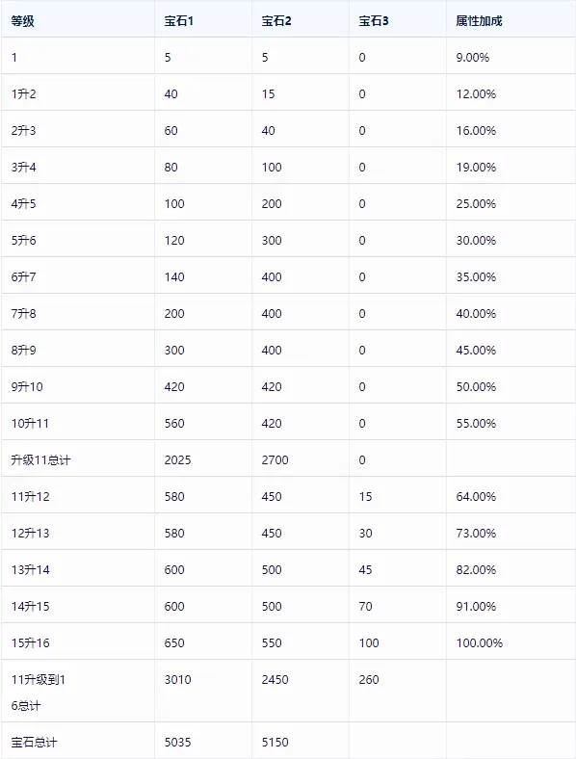576x759 pixels.
Task: Select the 100.00% attribute bonus cell
Action: 479,642
